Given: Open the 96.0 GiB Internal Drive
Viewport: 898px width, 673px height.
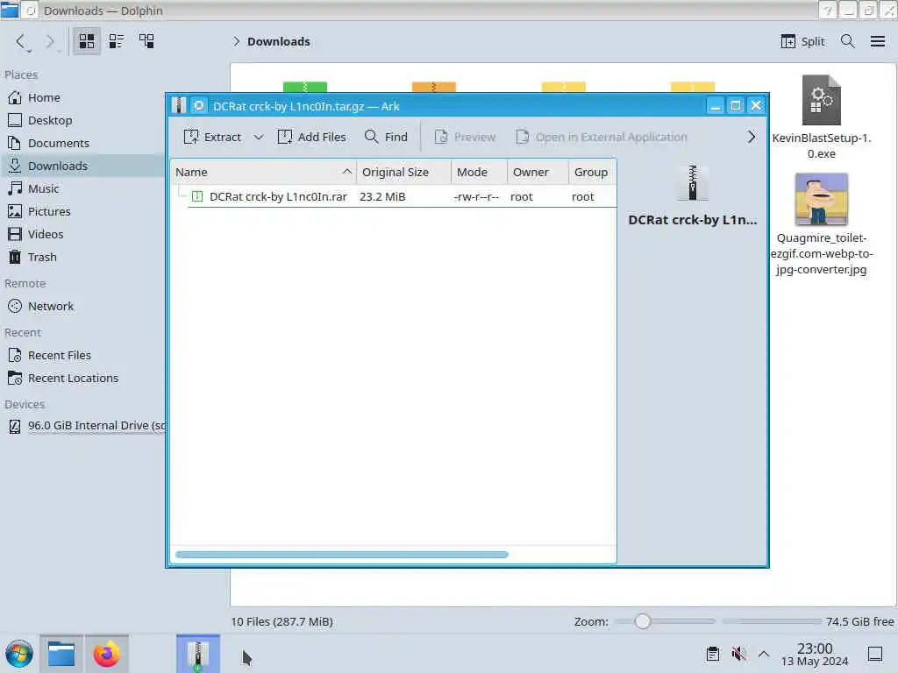Looking at the screenshot, I should point(85,427).
